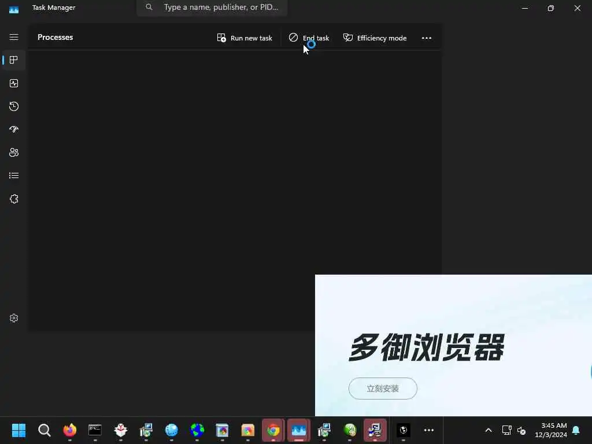Open notifications bell icon

576,430
